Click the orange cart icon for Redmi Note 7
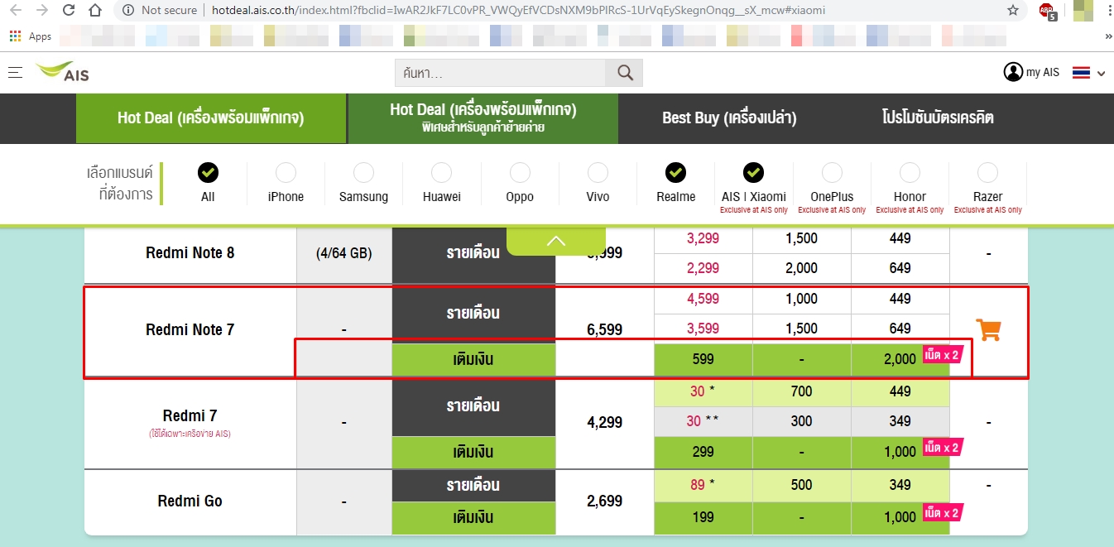This screenshot has width=1114, height=547. [989, 329]
